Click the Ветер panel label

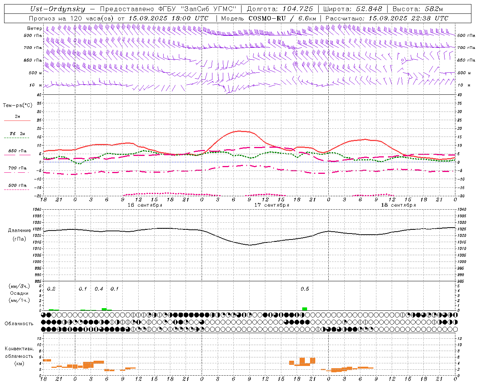point(34,28)
